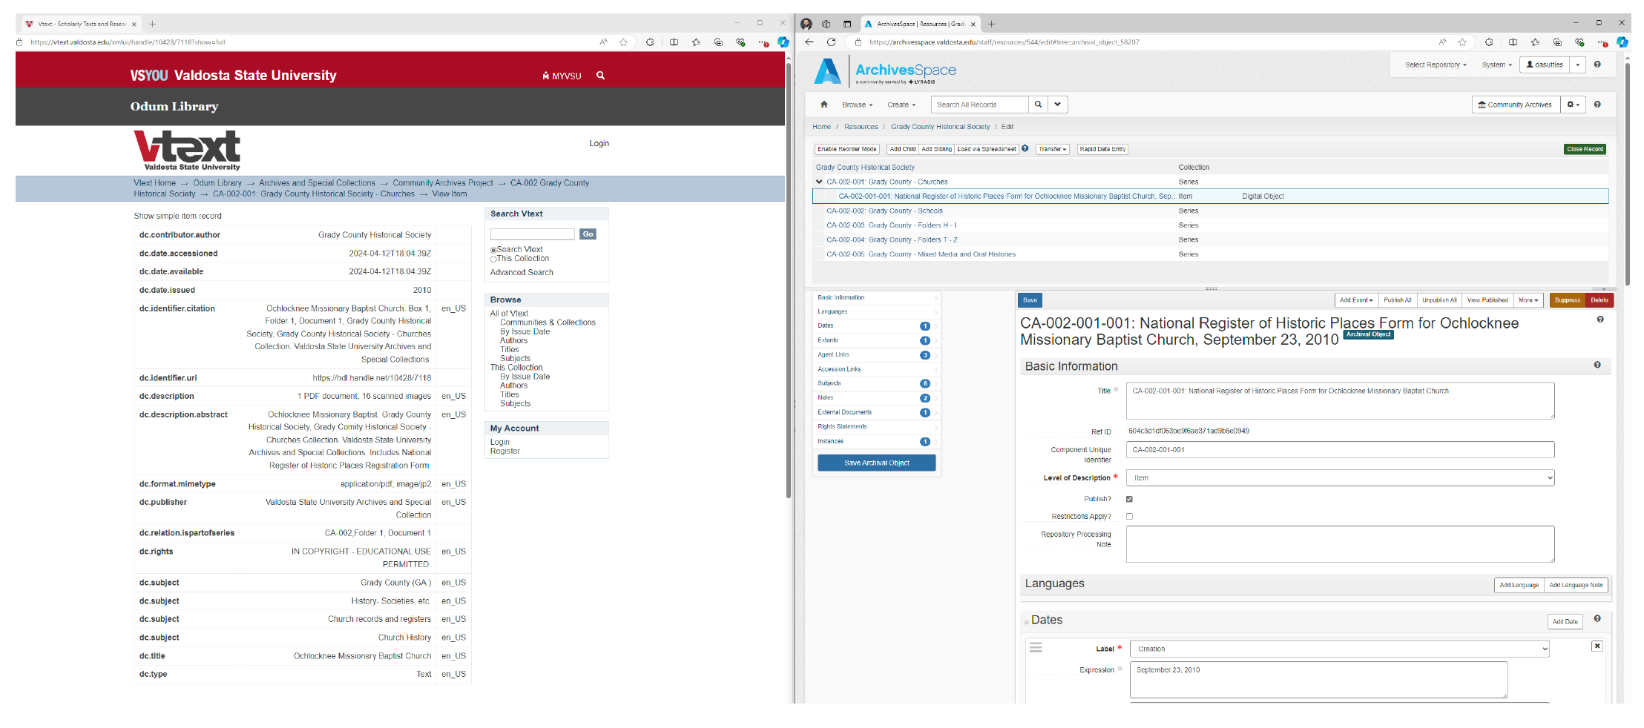Collapse the CA-002-001 Grady County Churches series
Viewport: 1644px width, 728px height.
[x=819, y=182]
